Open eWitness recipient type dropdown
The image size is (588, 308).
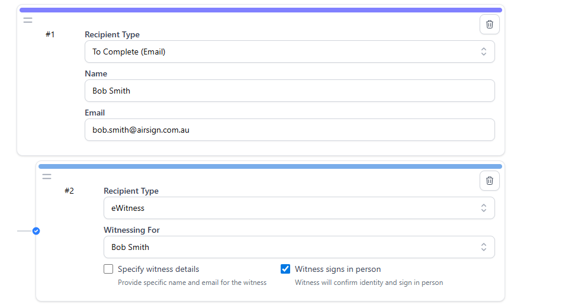coord(299,208)
